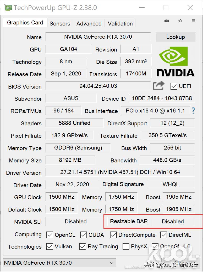Close the GPU-Z window
The image size is (203, 272).
click(x=190, y=8)
